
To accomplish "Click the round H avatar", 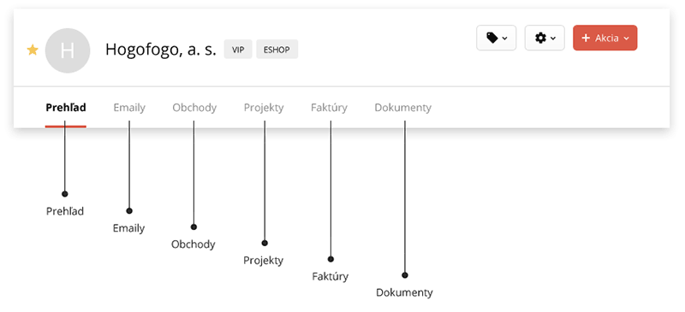I will [x=68, y=50].
